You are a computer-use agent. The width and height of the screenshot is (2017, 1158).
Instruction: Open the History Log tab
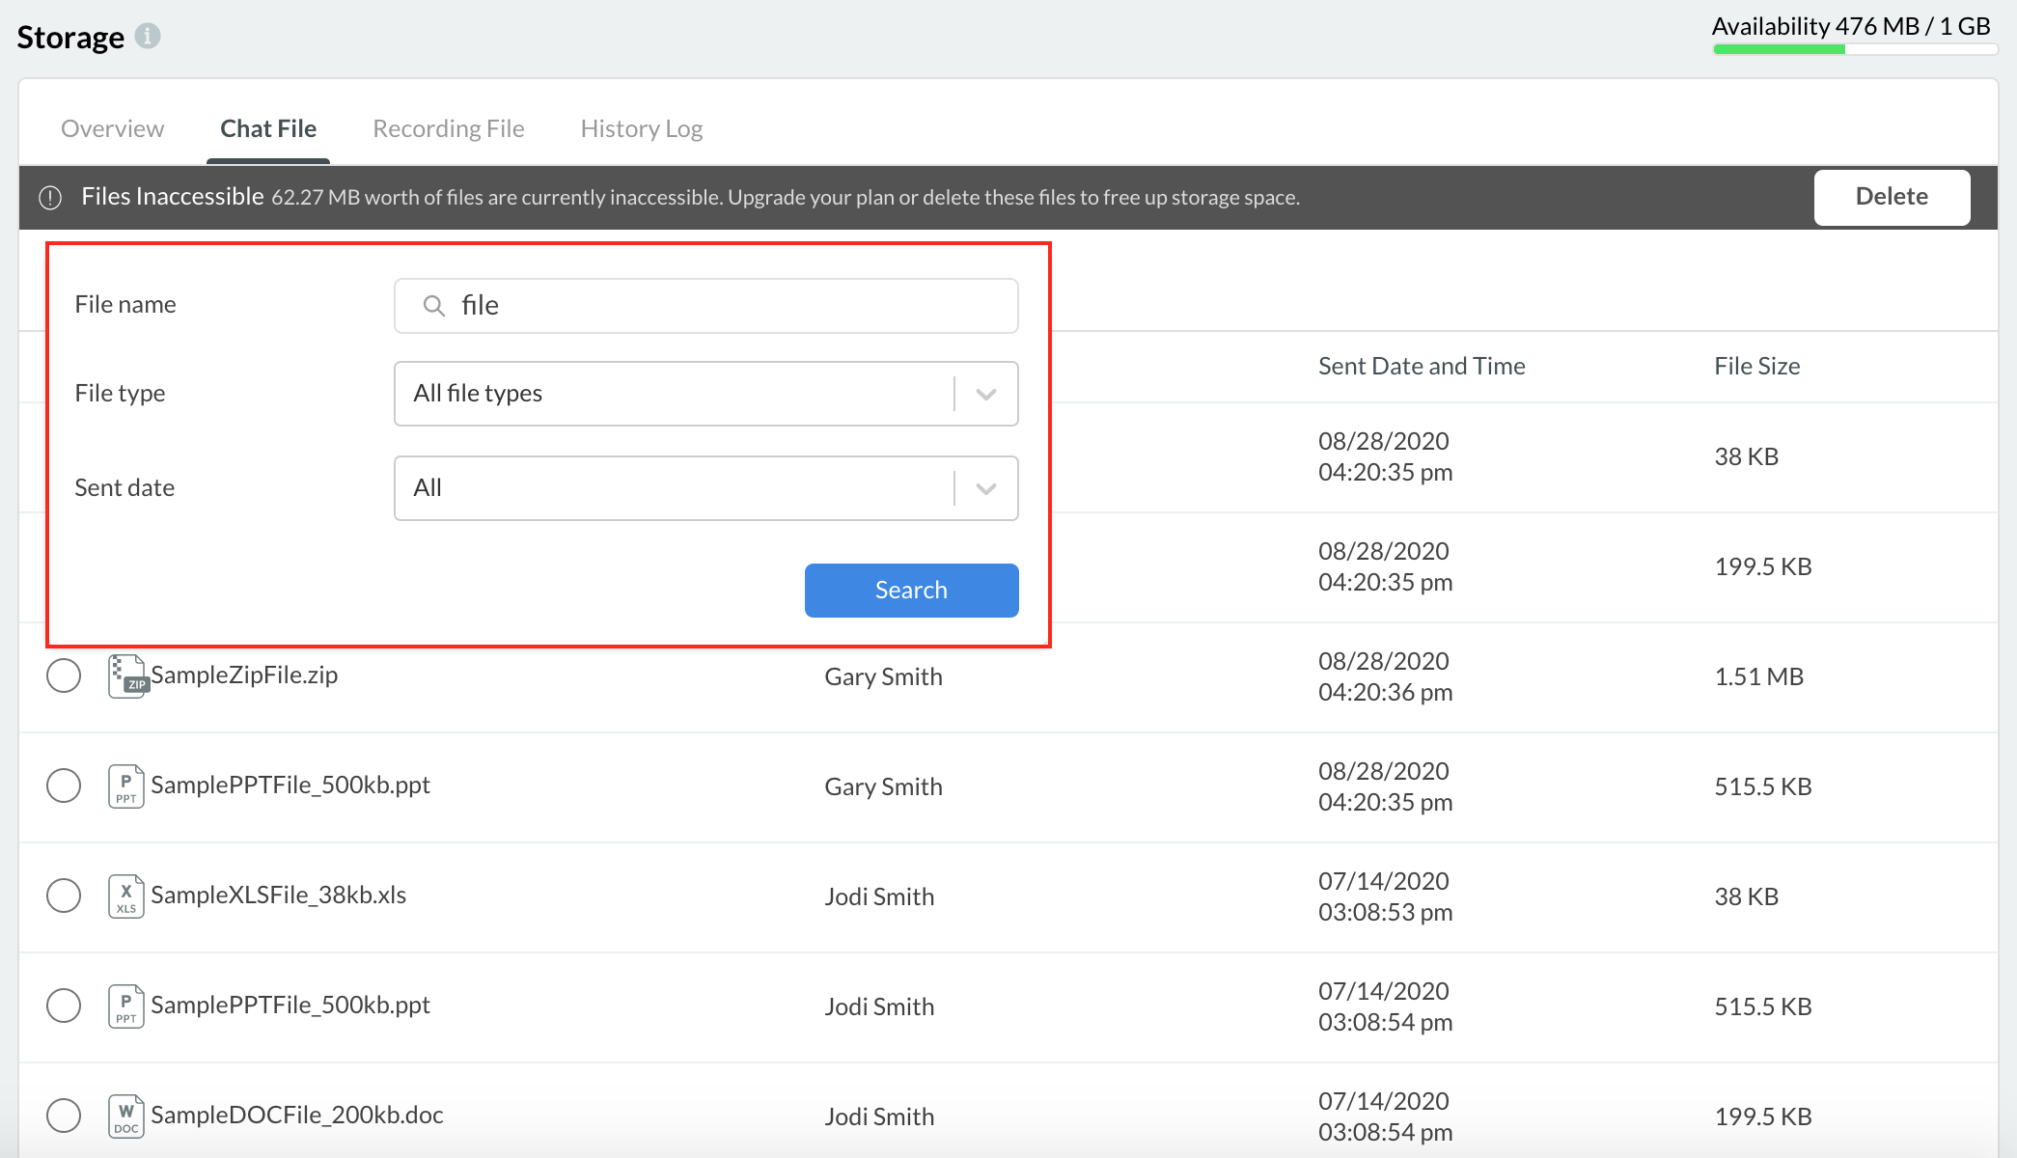tap(642, 128)
